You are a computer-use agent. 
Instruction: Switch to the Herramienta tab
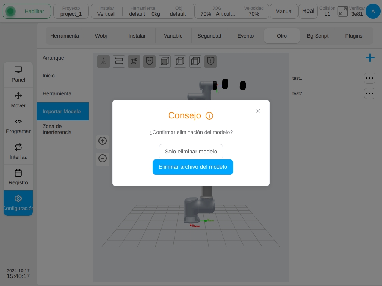pyautogui.click(x=65, y=36)
